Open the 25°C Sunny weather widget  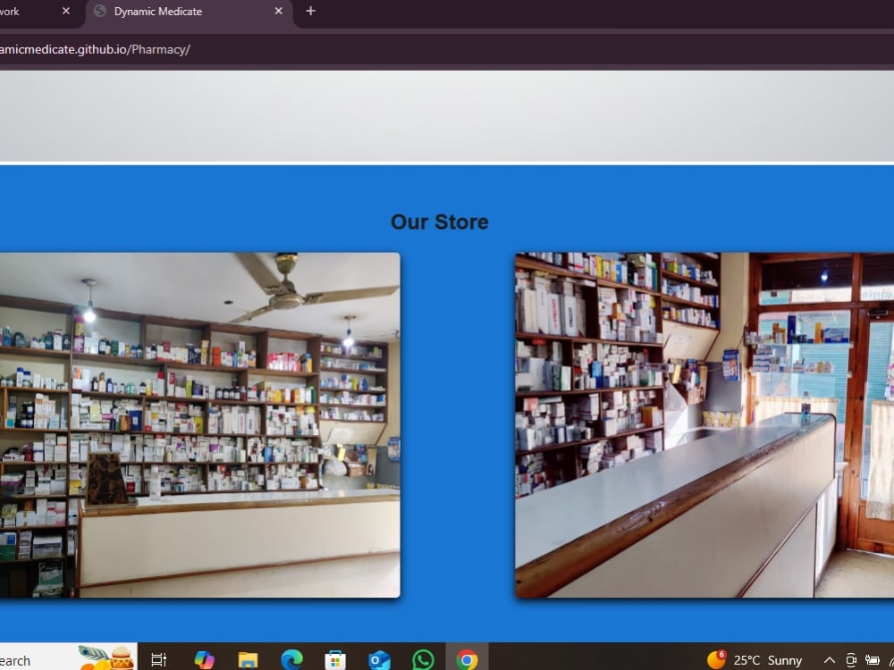(755, 660)
